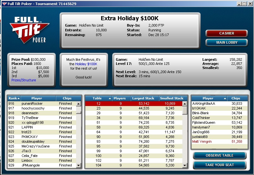Sort ranking list by Rank column
This screenshot has height=175, width=254.
click(14, 98)
